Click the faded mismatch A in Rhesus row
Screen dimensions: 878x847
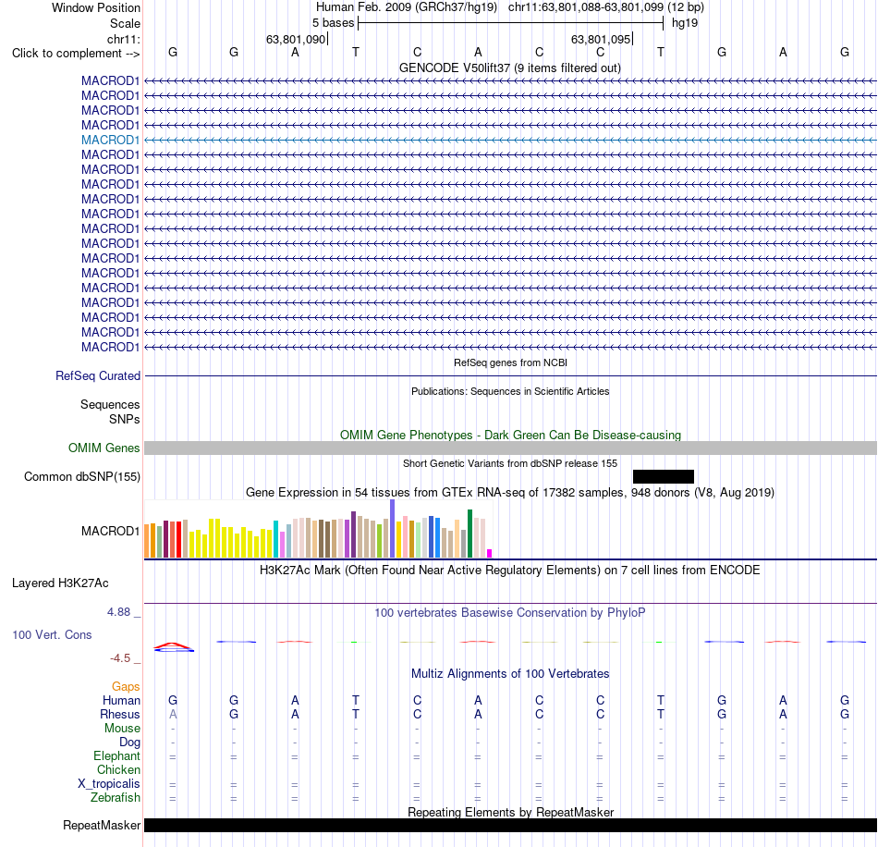tap(173, 715)
